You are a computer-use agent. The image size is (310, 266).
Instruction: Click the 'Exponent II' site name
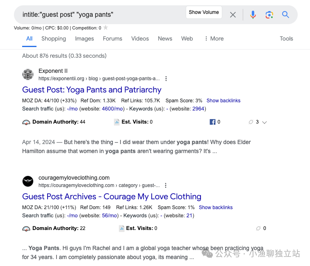coord(53,71)
